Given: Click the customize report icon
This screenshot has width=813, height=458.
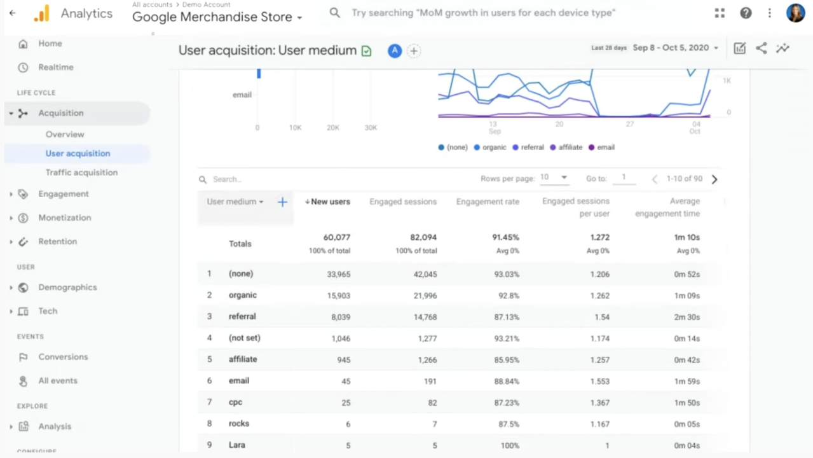Looking at the screenshot, I should point(739,48).
